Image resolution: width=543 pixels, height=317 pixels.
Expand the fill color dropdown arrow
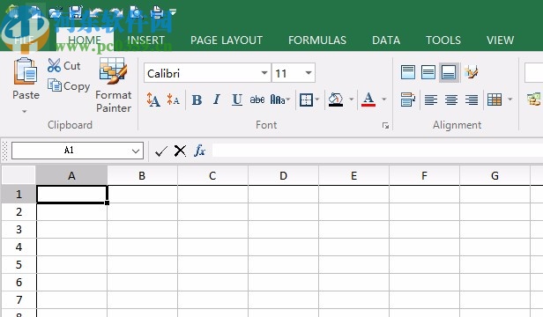[351, 100]
